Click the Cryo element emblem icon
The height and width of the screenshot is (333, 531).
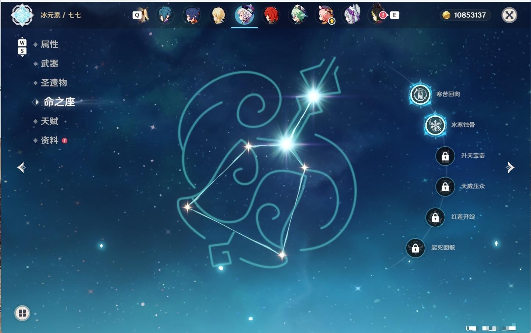(22, 15)
